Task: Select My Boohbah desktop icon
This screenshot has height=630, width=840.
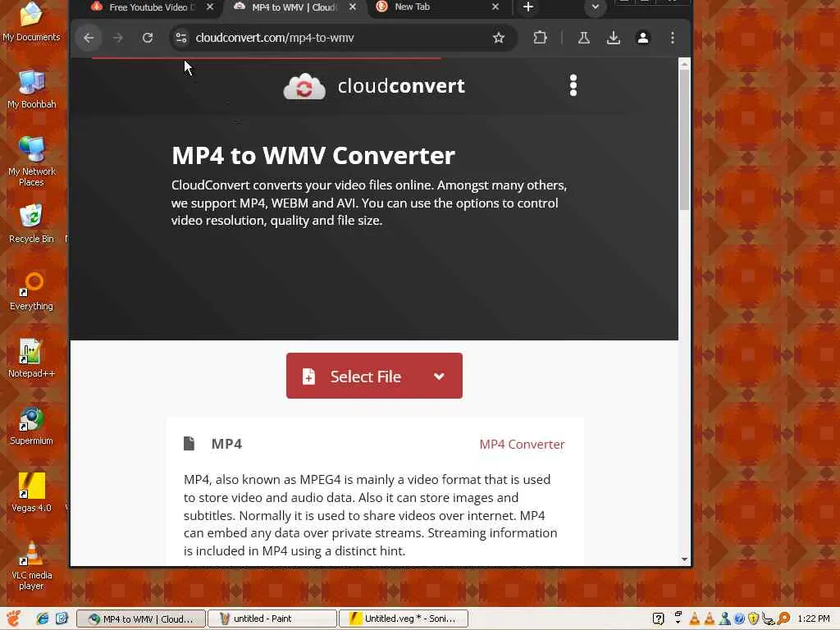Action: pos(31,89)
